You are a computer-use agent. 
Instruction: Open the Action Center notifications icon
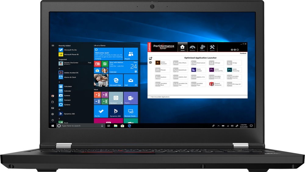tap(251, 126)
